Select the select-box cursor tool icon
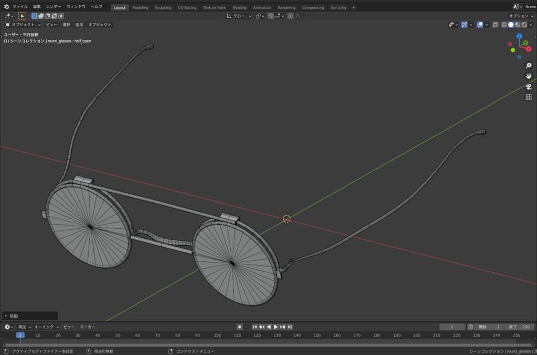This screenshot has height=355, width=537. pos(22,16)
